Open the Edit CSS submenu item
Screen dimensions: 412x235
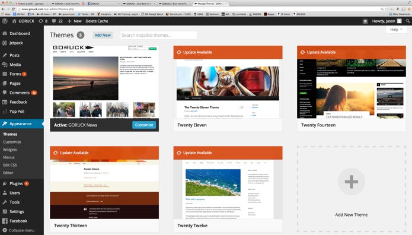(10, 165)
